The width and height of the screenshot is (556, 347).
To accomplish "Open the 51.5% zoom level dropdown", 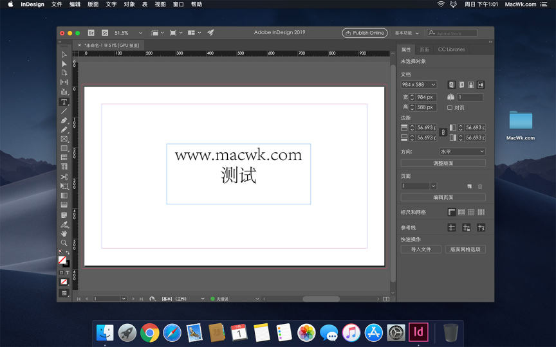I will [x=126, y=33].
